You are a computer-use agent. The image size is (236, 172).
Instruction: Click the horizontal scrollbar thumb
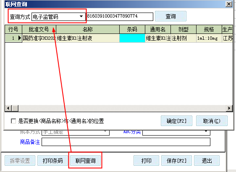pos(15,108)
